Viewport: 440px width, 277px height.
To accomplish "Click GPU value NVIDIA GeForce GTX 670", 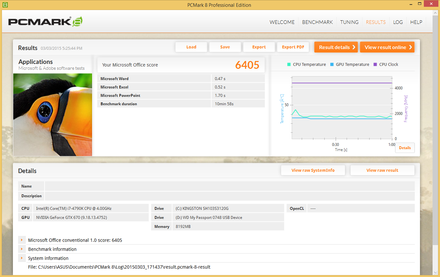I will click(x=90, y=217).
